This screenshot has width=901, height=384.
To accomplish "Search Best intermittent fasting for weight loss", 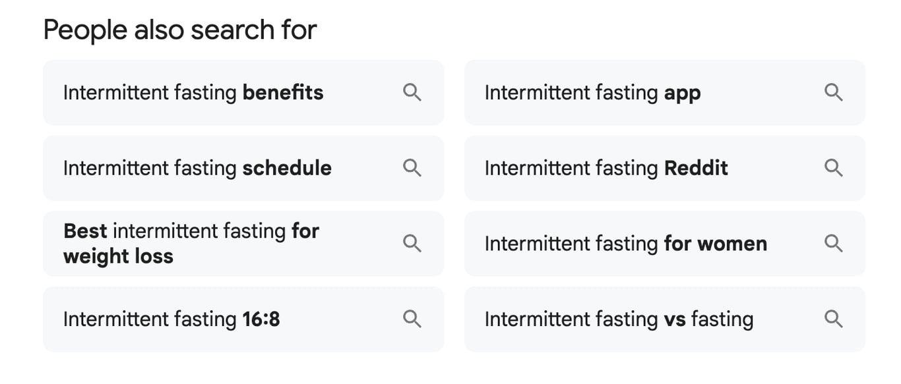I will click(x=191, y=243).
